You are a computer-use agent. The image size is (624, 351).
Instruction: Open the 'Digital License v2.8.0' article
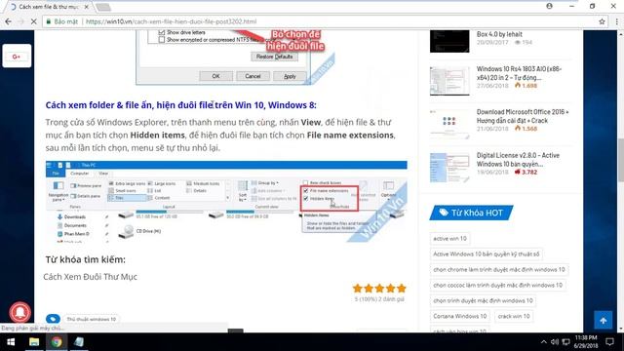click(518, 160)
